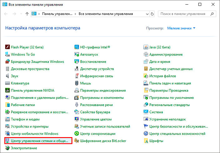Viewport: 220px width, 153px height.
Task: Open the Система monitor icon
Action: (x=146, y=112)
